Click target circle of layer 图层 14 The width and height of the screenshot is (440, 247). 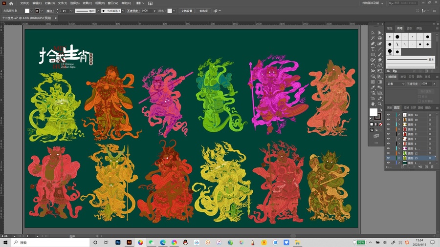[x=430, y=115]
